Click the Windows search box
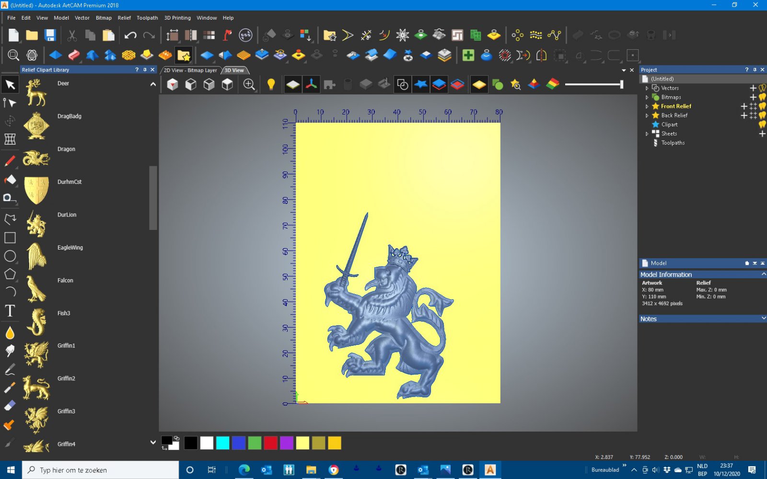This screenshot has width=767, height=479. 100,470
